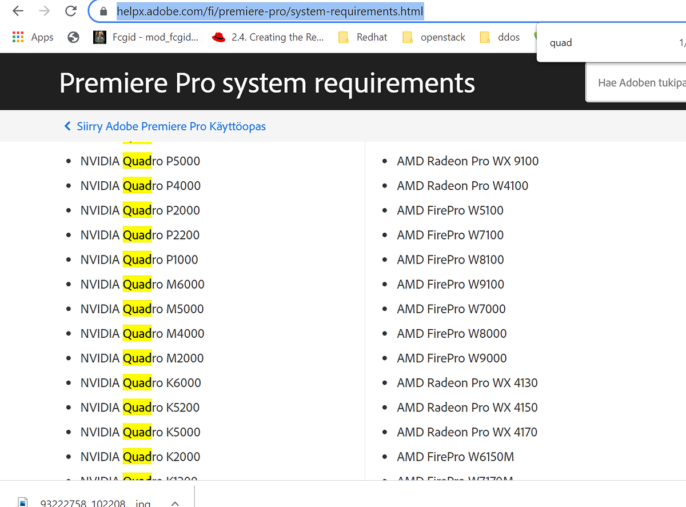The width and height of the screenshot is (686, 507).
Task: Select 'AMD FirePro W5100' text
Action: 450,210
